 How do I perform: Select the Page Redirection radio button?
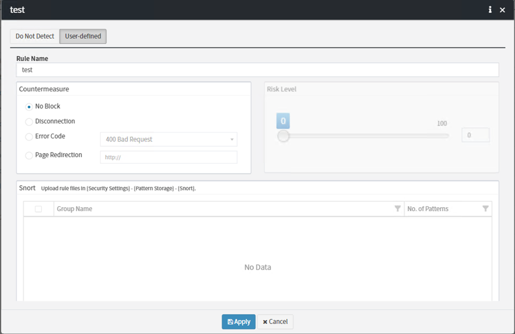pos(29,156)
